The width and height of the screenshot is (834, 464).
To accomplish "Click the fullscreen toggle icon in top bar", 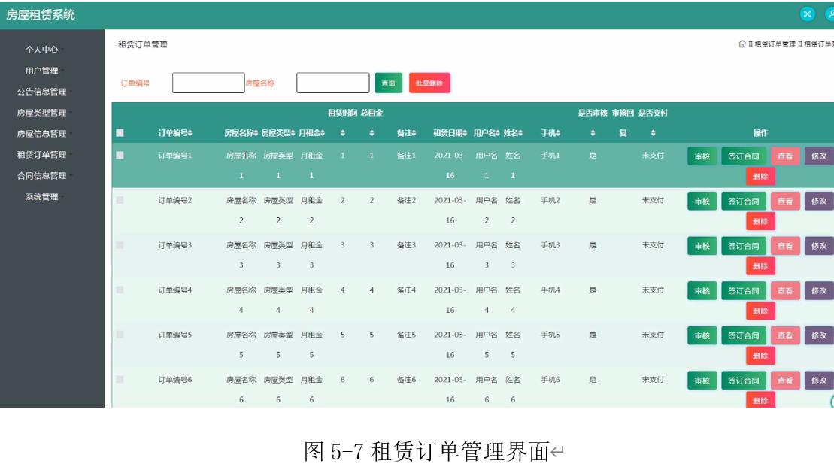I will coord(807,14).
